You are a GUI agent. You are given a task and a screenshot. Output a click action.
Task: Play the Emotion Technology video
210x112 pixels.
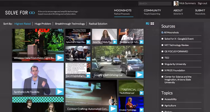(x=142, y=110)
